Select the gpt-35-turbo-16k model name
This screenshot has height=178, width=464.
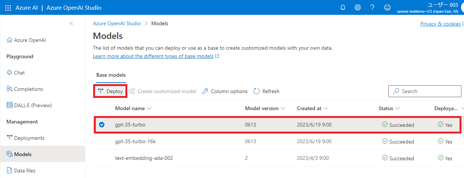point(135,142)
